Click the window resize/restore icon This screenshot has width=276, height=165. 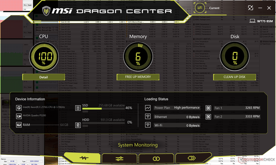click(x=251, y=8)
